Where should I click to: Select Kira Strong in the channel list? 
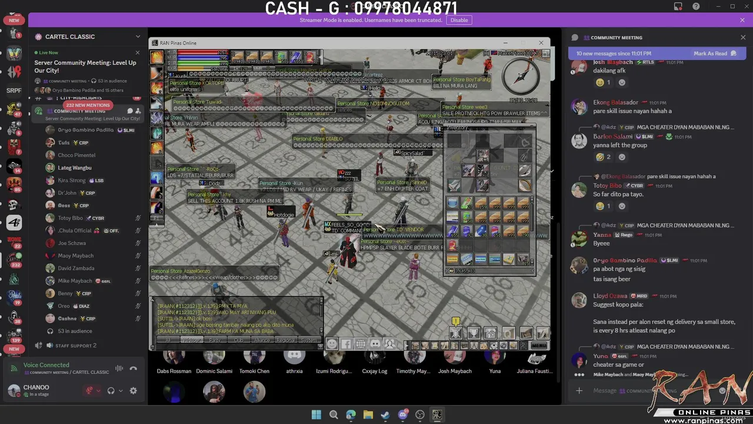[72, 180]
